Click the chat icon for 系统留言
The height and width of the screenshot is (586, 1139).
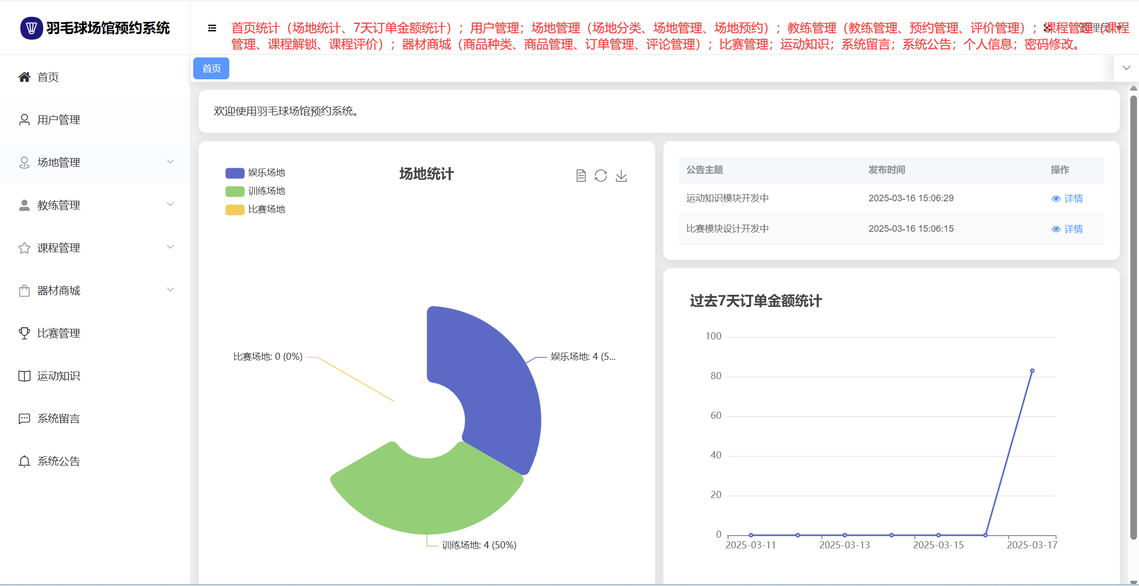tap(24, 419)
